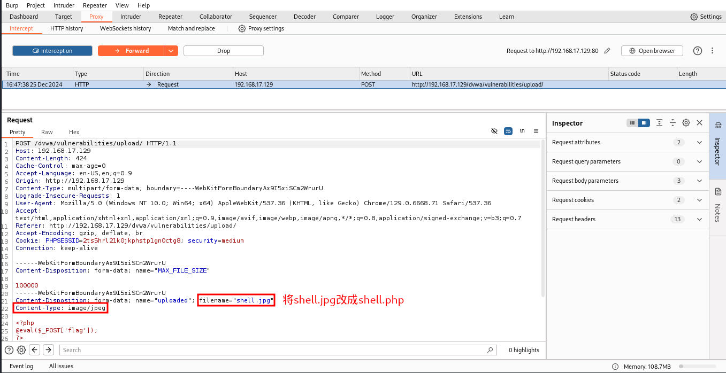Open the help question mark near Open browser

tap(697, 51)
